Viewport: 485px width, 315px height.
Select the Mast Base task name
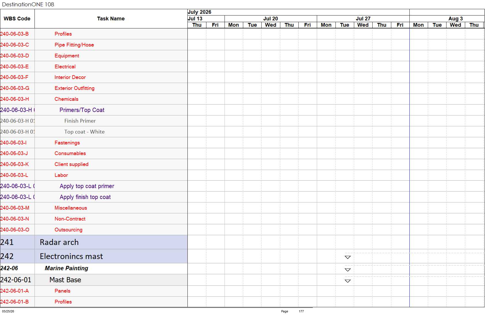[x=65, y=280]
